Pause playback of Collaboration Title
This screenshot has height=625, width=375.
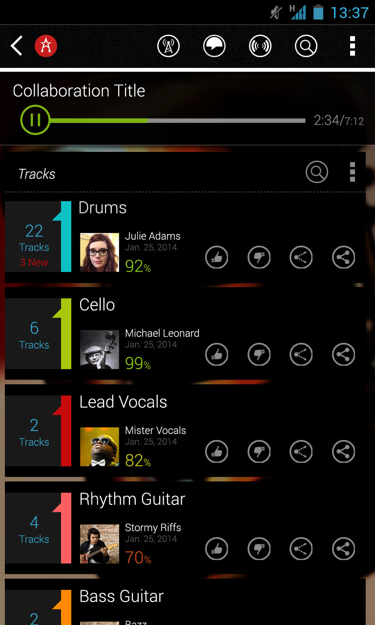click(35, 120)
